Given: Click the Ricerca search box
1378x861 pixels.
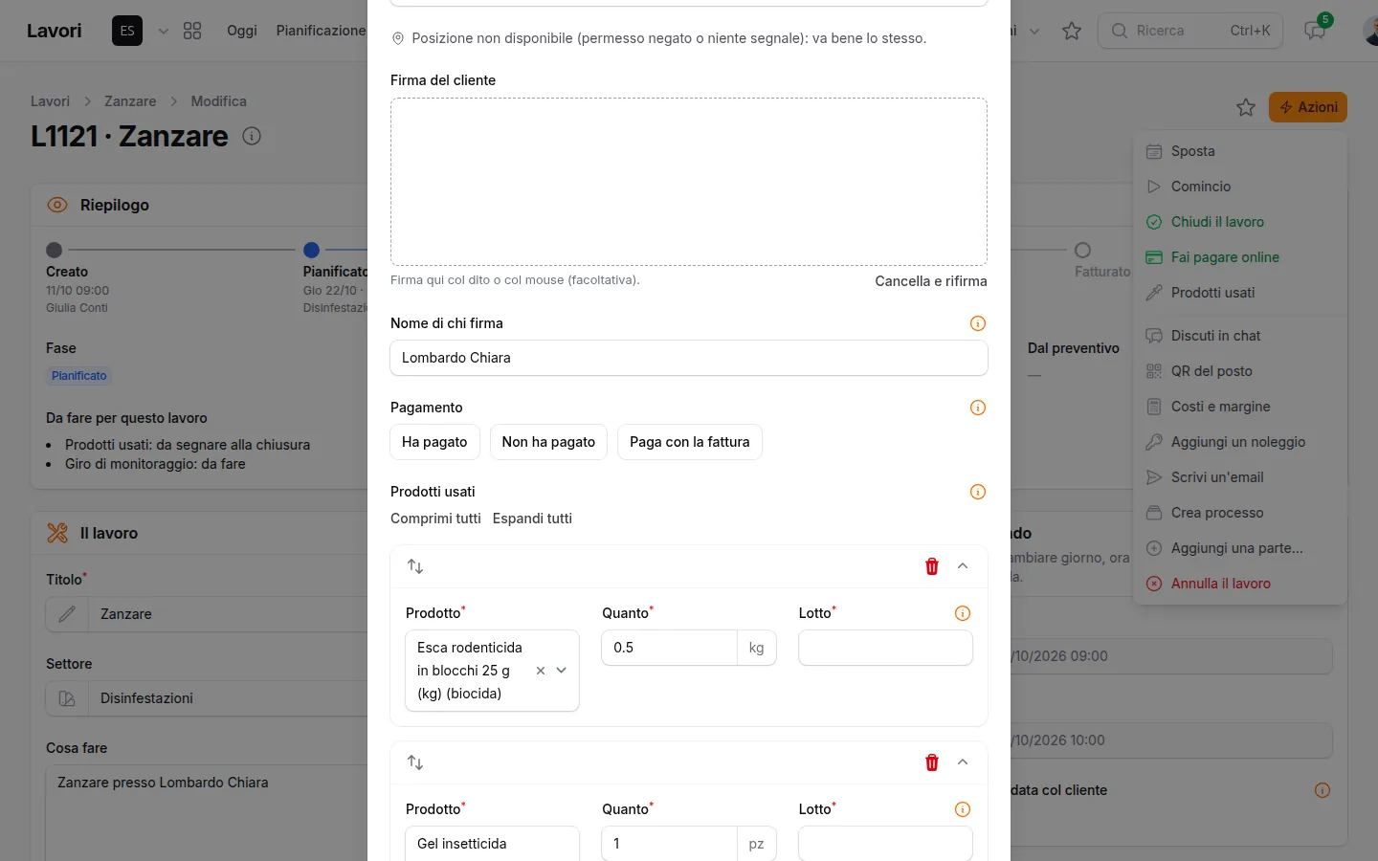Looking at the screenshot, I should click(1190, 31).
